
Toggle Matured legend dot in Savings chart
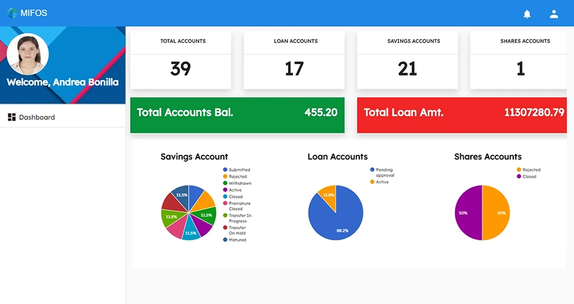pos(225,240)
